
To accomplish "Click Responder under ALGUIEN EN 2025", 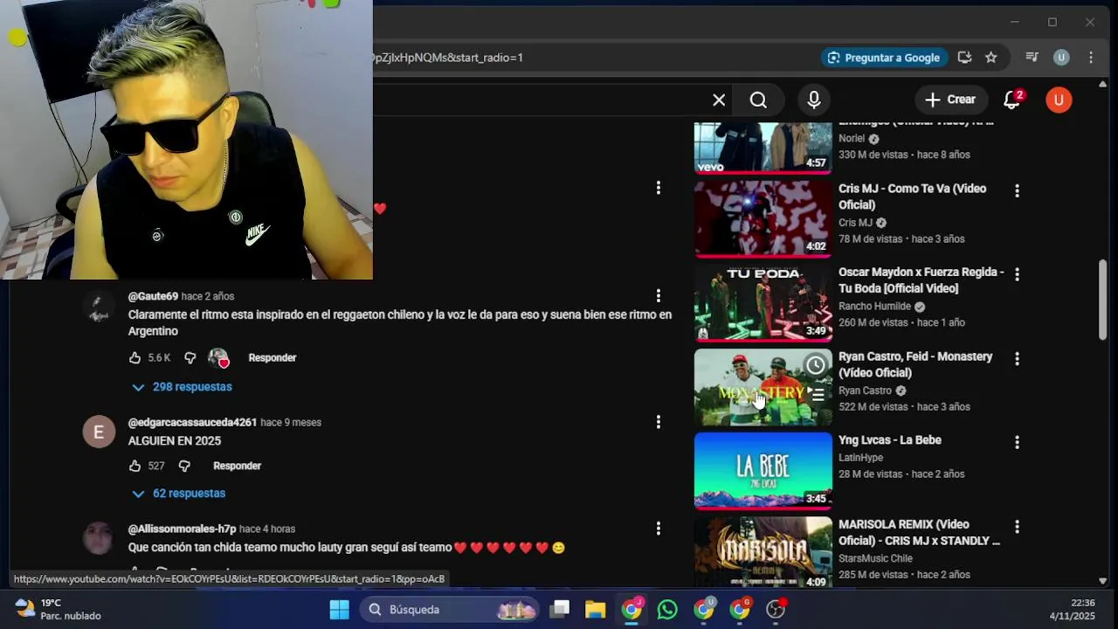I will tap(238, 467).
